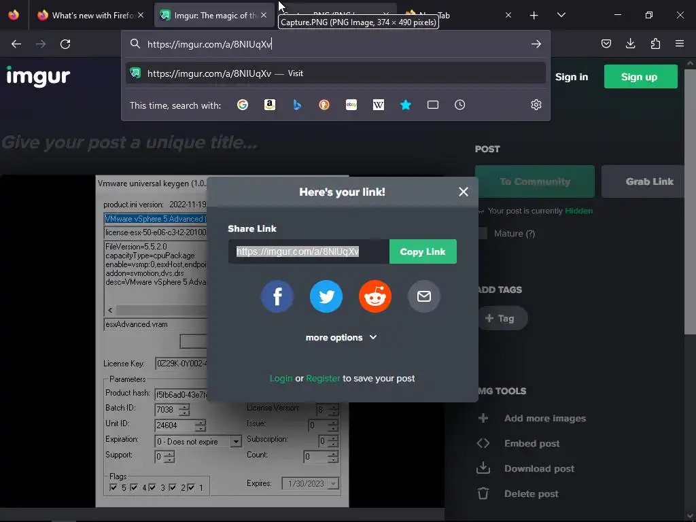The height and width of the screenshot is (522, 696).
Task: Search this time with DuckDuckGo icon
Action: 324,105
